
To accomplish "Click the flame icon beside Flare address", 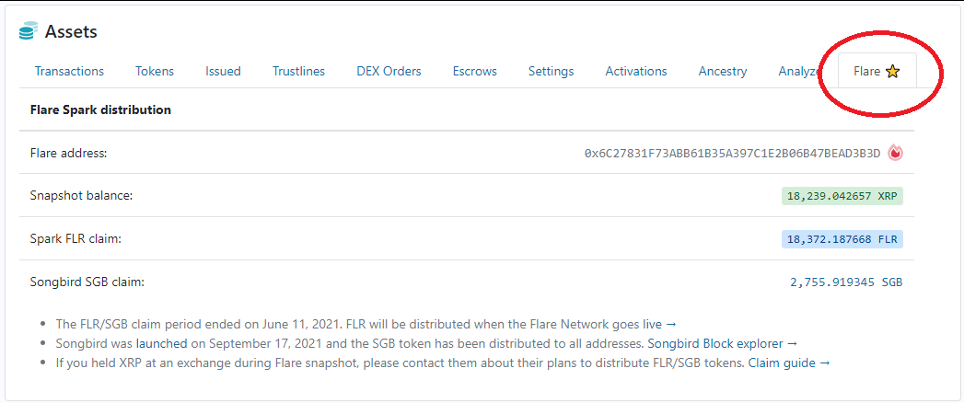I will point(895,153).
